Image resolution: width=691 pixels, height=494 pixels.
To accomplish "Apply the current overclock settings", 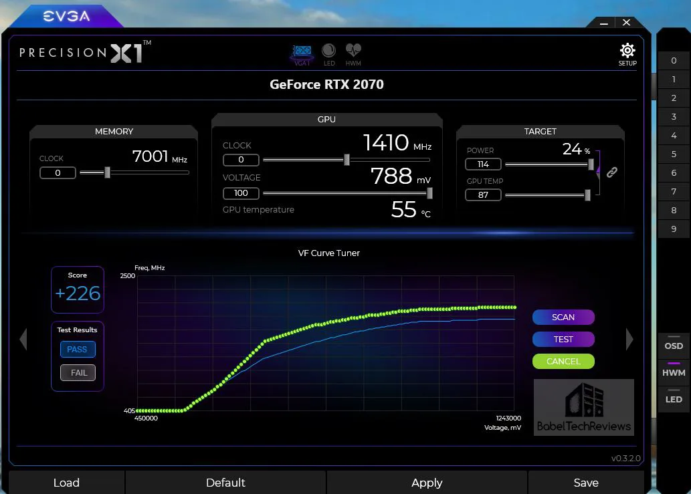I will click(x=427, y=483).
